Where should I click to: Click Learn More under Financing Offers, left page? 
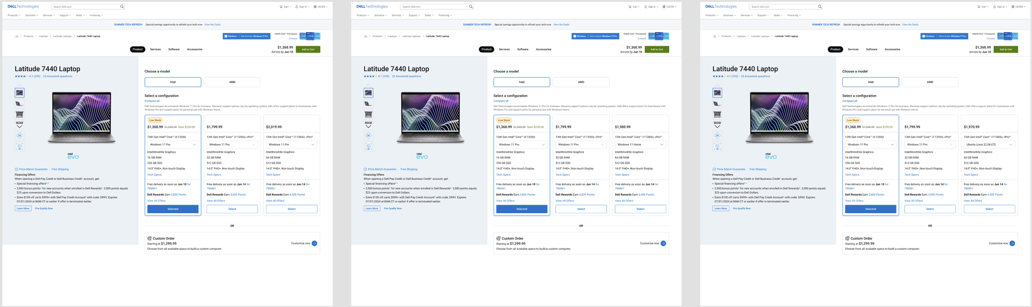[23, 209]
